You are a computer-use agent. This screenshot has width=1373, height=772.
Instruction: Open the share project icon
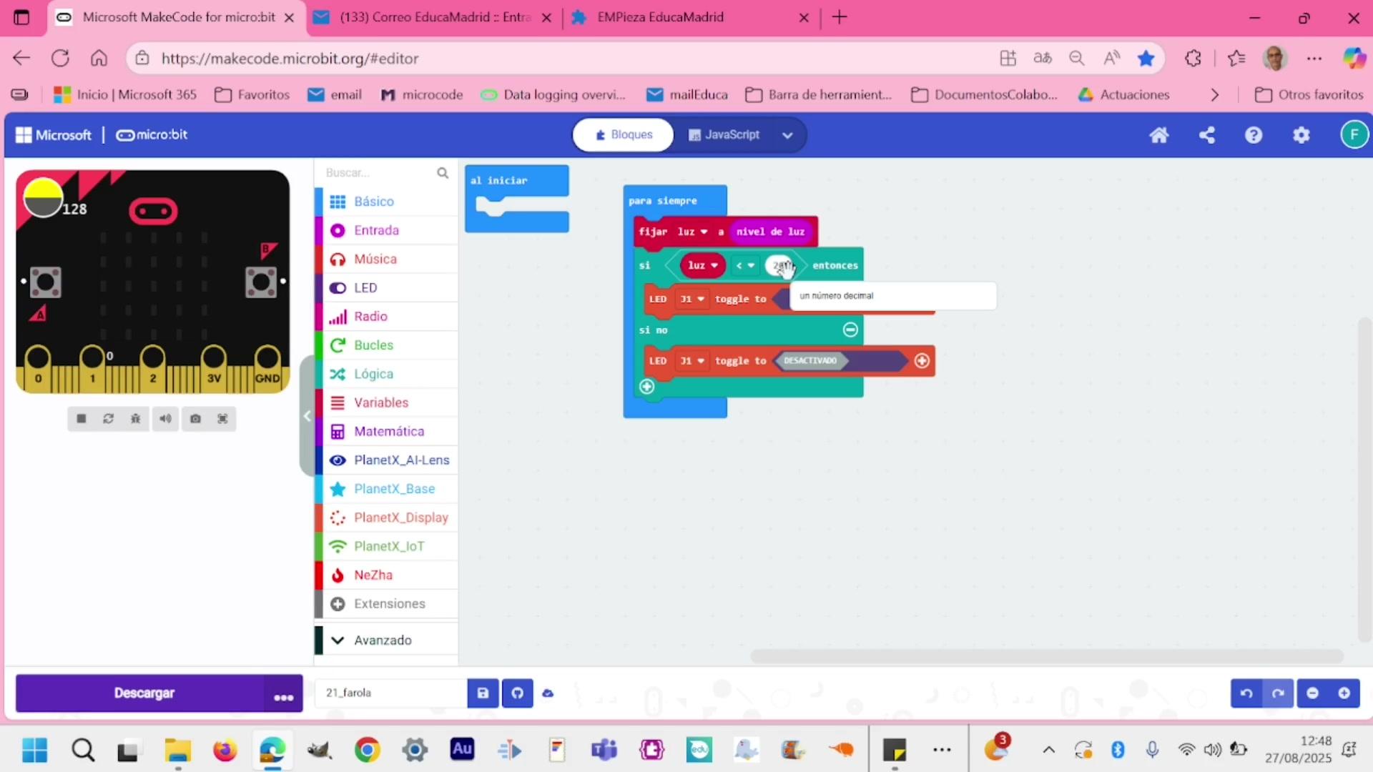pyautogui.click(x=1207, y=135)
